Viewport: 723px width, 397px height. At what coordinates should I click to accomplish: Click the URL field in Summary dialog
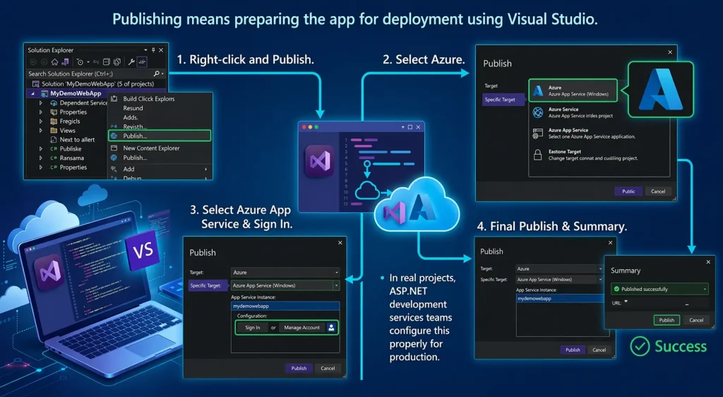point(667,303)
